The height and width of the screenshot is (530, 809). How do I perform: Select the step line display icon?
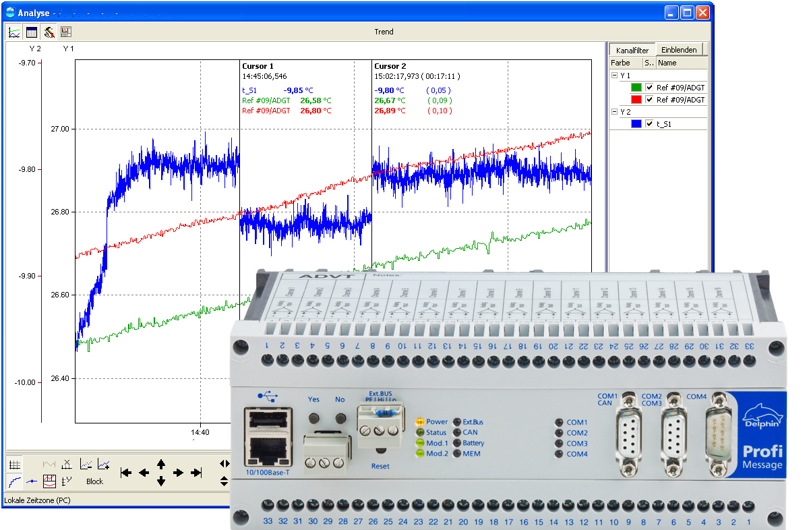pyautogui.click(x=15, y=481)
